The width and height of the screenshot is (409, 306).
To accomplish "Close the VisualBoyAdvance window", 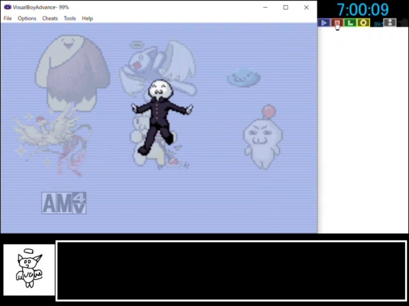I will coord(306,7).
